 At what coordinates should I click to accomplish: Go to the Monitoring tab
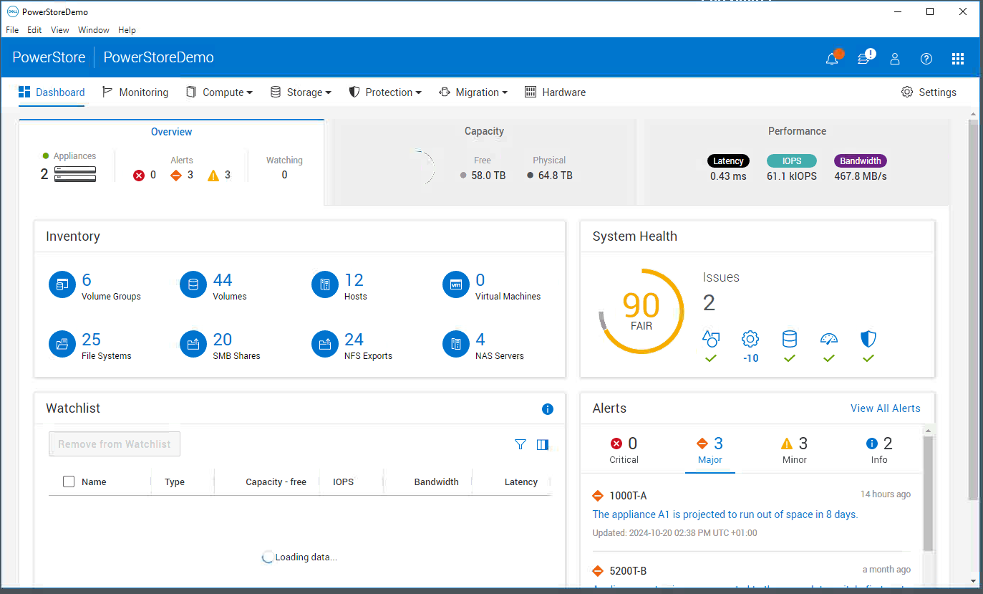tap(135, 92)
